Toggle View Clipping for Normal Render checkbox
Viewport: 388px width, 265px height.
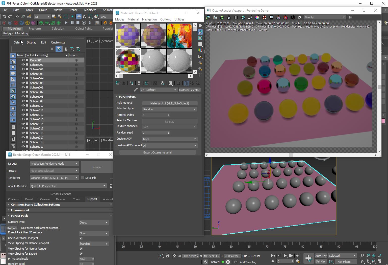point(81,249)
